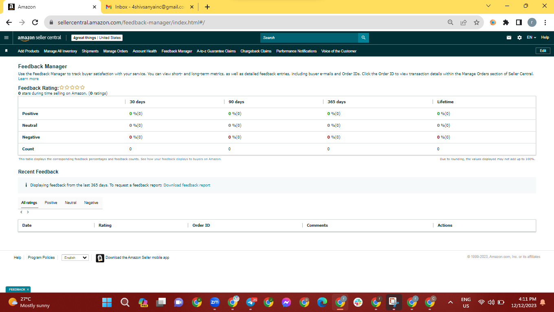This screenshot has width=554, height=312.
Task: Open Manage Orders
Action: [x=116, y=51]
